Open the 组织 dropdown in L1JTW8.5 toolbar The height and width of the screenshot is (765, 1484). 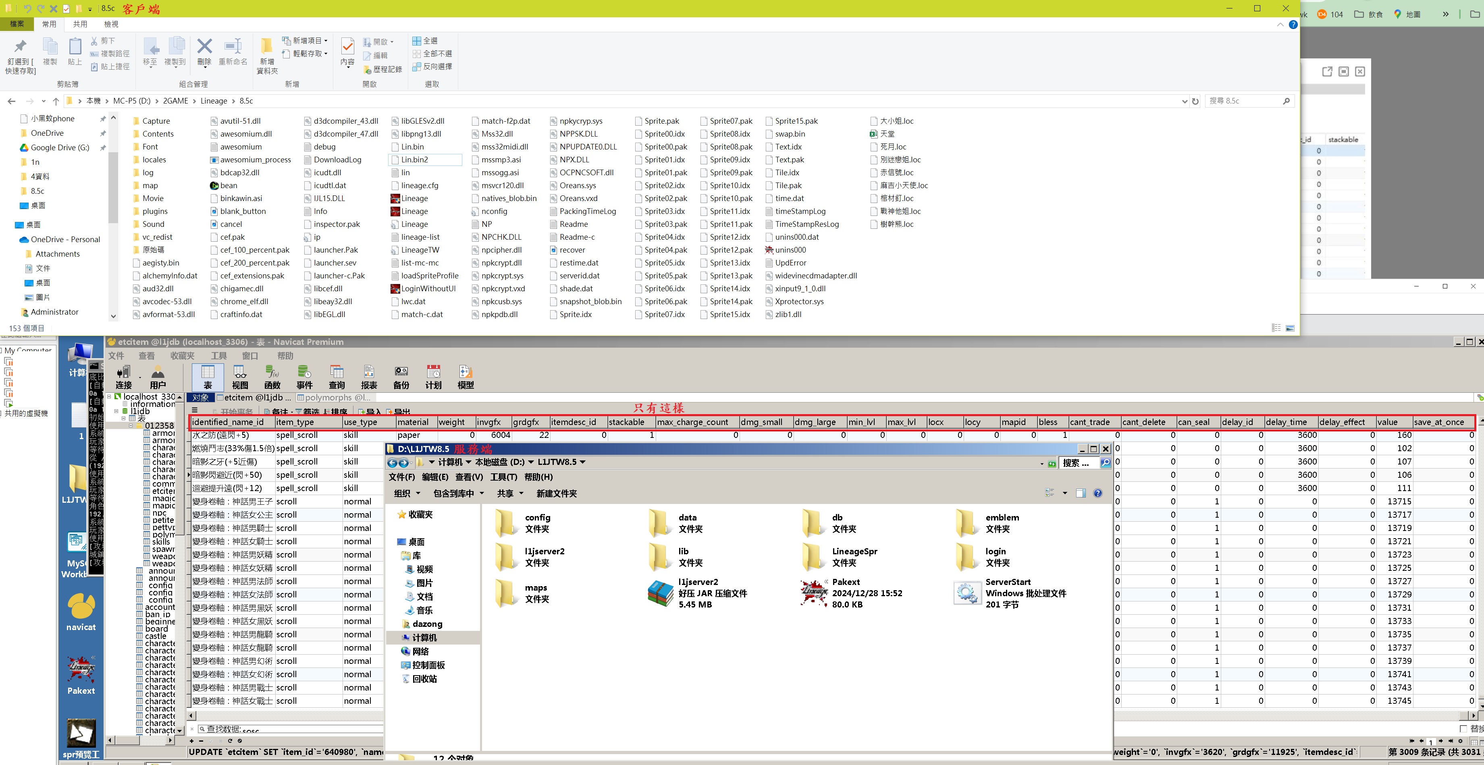click(x=407, y=493)
